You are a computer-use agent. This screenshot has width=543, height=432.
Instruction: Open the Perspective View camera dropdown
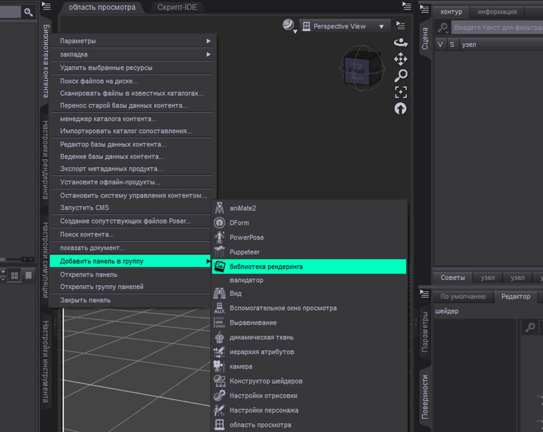[345, 26]
